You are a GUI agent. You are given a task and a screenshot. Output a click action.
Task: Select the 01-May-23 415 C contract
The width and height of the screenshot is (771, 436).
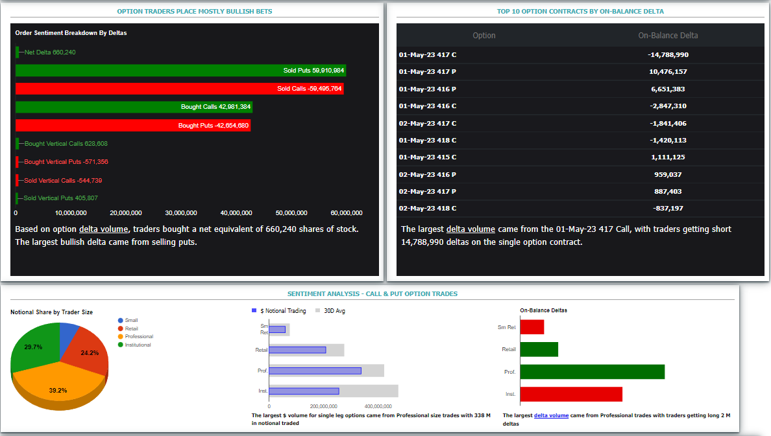point(580,157)
